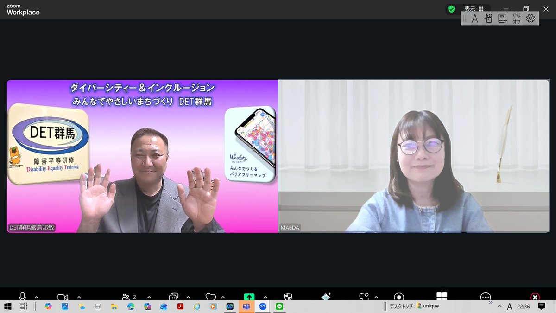This screenshot has height=313, width=556.
Task: Open Microsoft Edge on taskbar
Action: [x=131, y=307]
